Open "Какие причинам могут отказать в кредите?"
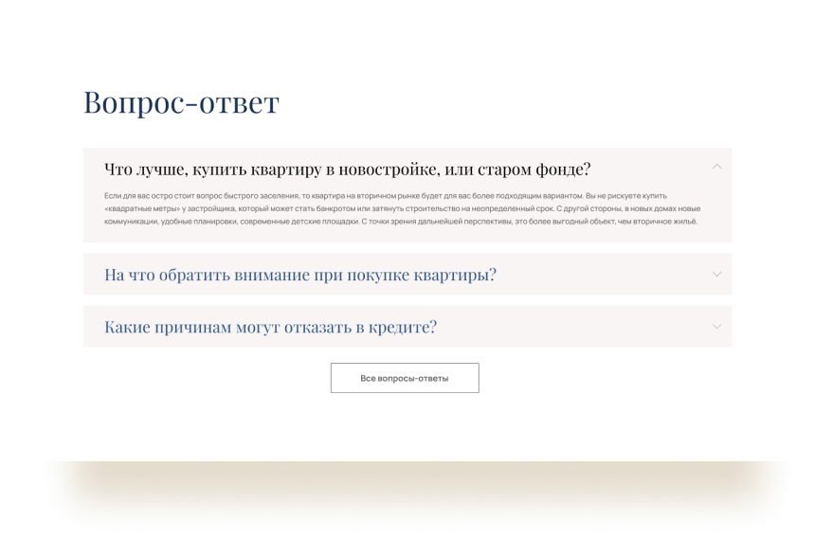Viewport: 815px width, 538px height. click(270, 327)
